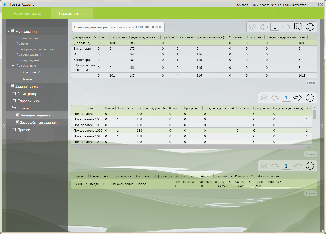
Task: Go to next page in the employees table
Action: tap(297, 98)
